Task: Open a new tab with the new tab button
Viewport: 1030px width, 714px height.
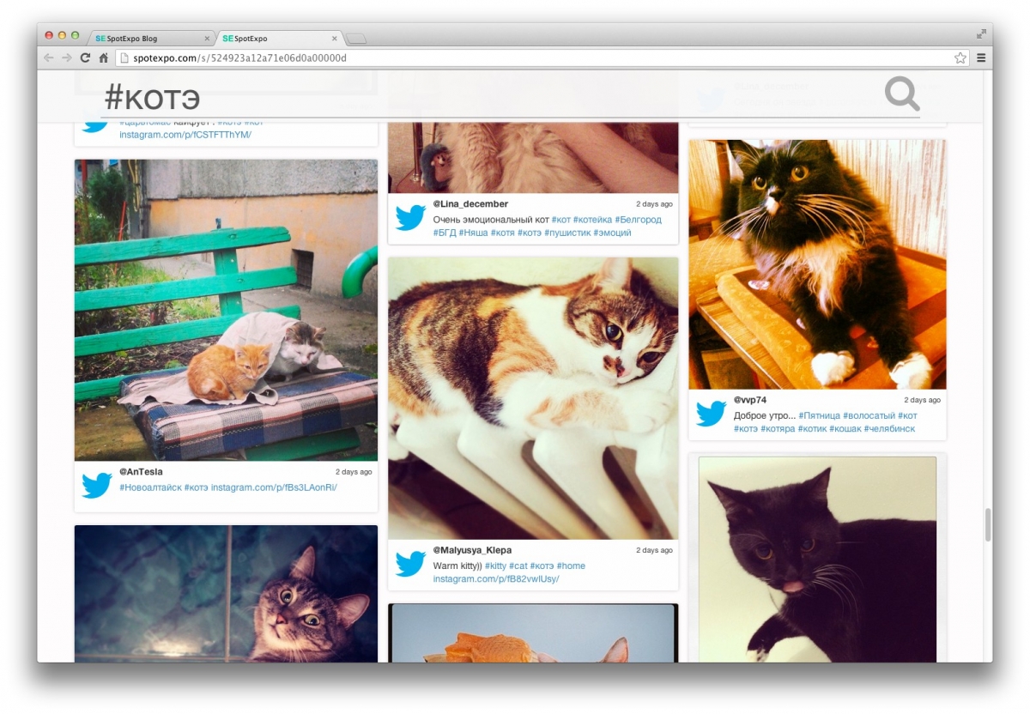Action: coord(356,39)
